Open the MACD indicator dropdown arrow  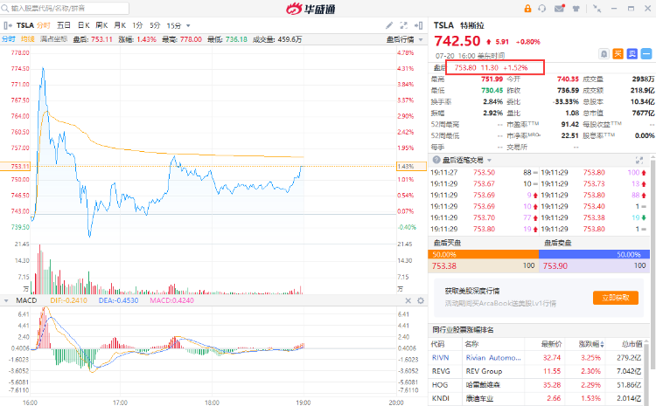[x=6, y=300]
